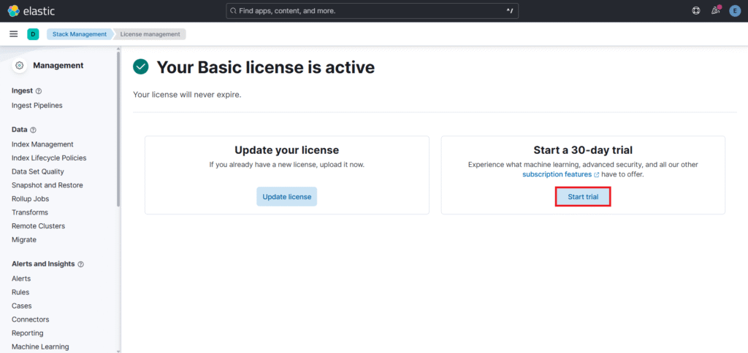The height and width of the screenshot is (353, 748).
Task: Click the Management sidebar heading
Action: tap(58, 65)
